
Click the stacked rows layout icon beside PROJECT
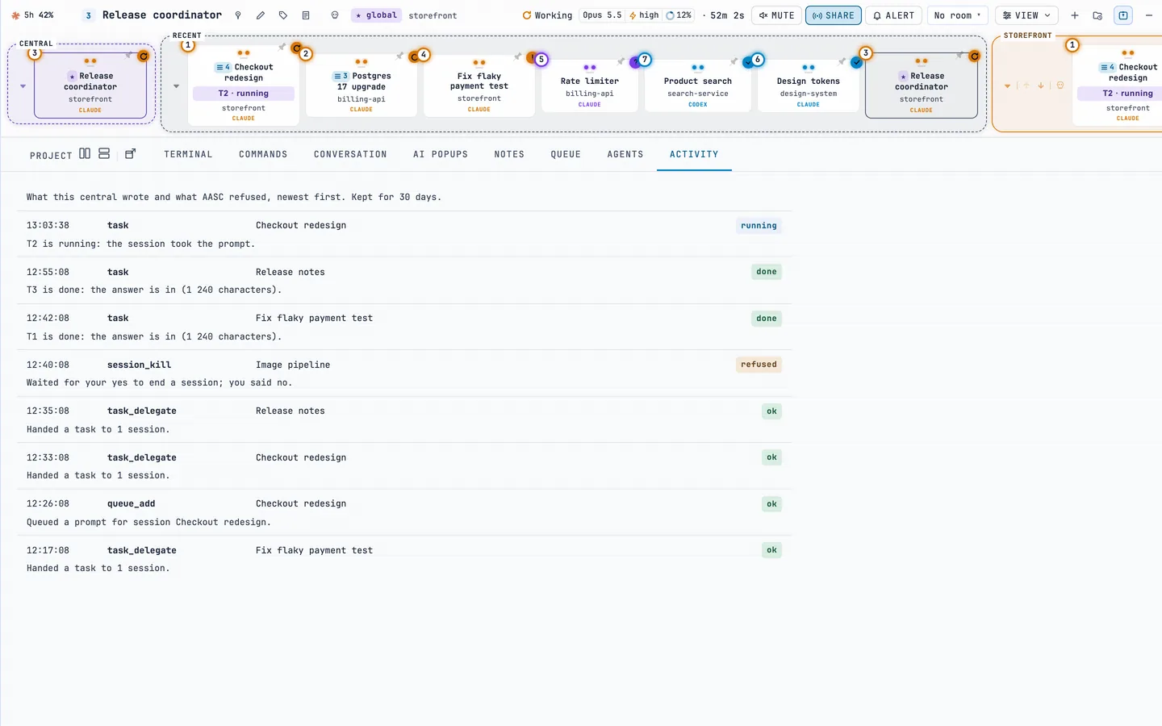click(104, 153)
